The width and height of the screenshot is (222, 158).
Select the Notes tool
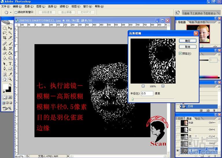click(5, 74)
